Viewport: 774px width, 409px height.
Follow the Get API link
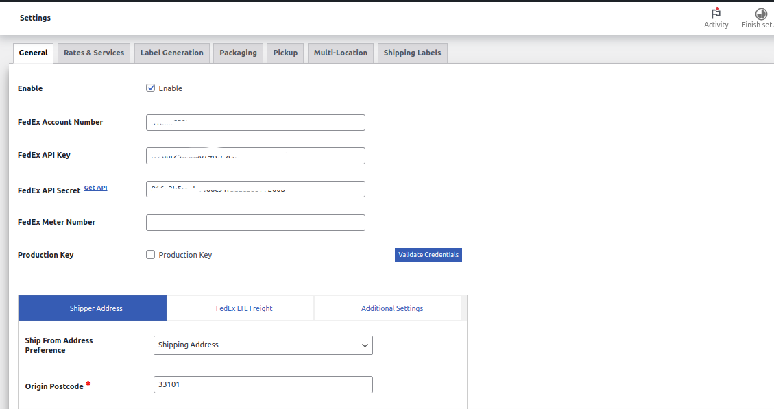pyautogui.click(x=95, y=188)
